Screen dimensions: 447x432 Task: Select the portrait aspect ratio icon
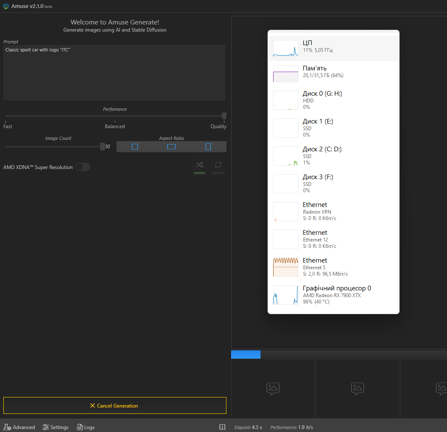click(208, 146)
